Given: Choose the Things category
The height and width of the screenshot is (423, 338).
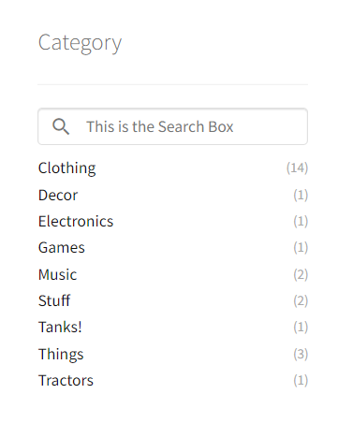Looking at the screenshot, I should click(61, 355).
